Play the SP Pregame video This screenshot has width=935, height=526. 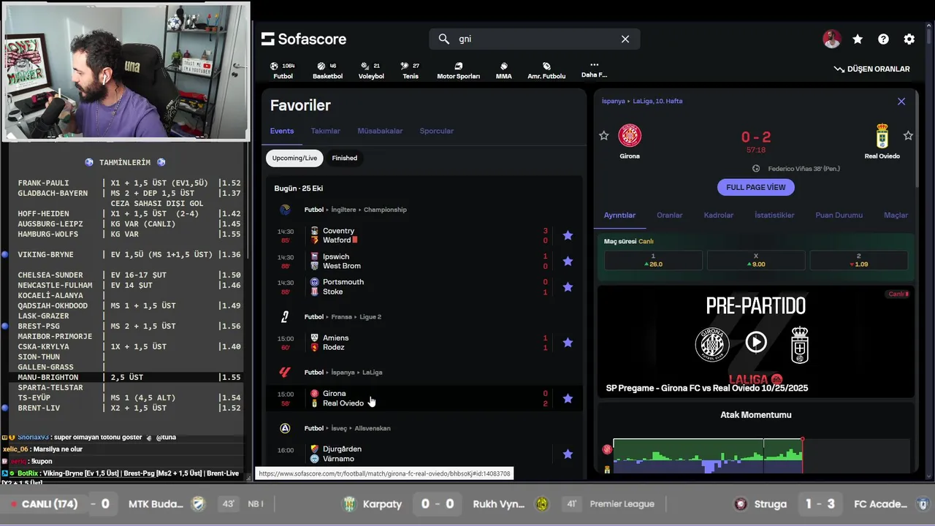coord(756,342)
